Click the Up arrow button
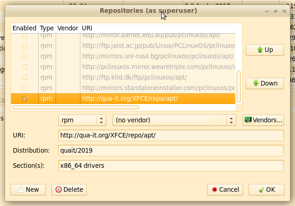Image resolution: width=295 pixels, height=206 pixels. (265, 50)
